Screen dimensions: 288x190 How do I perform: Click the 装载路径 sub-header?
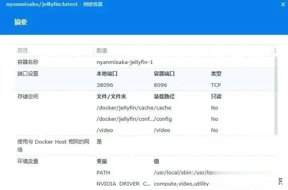click(x=164, y=96)
